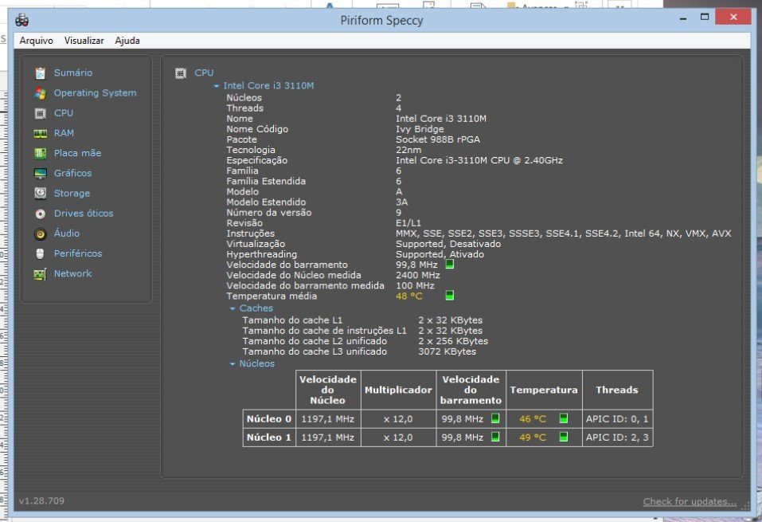Click the Núcleo 0 row header
The height and width of the screenshot is (522, 762).
click(x=269, y=419)
